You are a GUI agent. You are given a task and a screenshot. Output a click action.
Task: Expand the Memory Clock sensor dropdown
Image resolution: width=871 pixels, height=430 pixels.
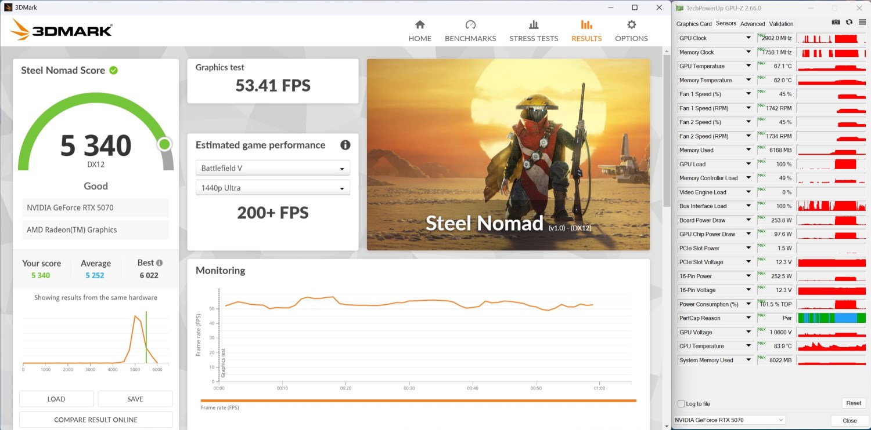pyautogui.click(x=748, y=52)
